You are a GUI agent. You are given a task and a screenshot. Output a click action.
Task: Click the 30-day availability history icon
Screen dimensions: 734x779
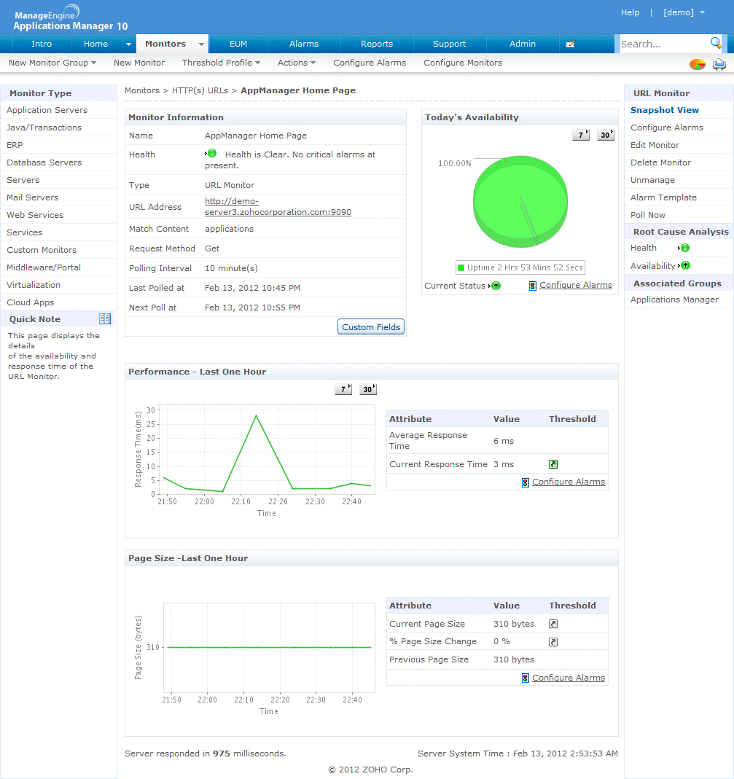point(606,135)
